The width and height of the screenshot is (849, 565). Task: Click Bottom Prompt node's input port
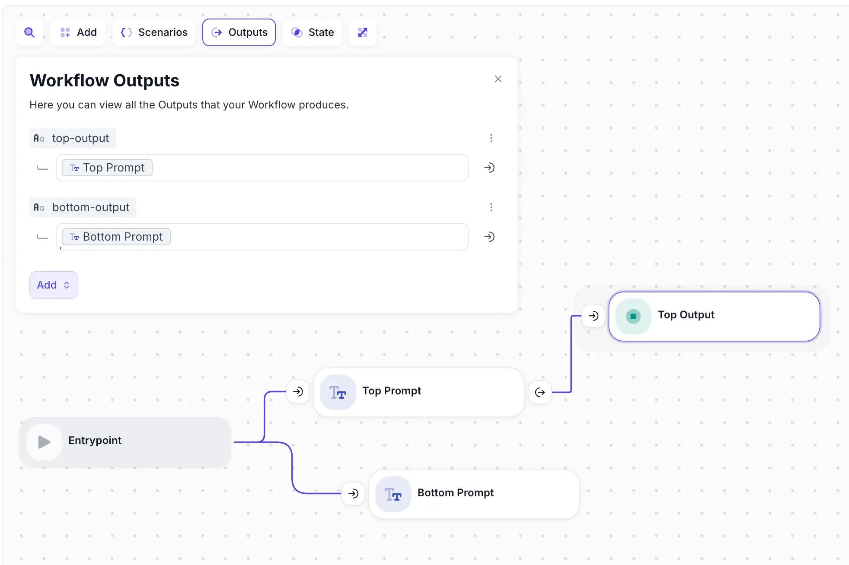(x=353, y=493)
